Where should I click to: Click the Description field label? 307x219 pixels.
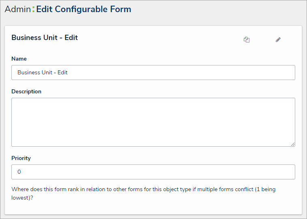point(26,91)
